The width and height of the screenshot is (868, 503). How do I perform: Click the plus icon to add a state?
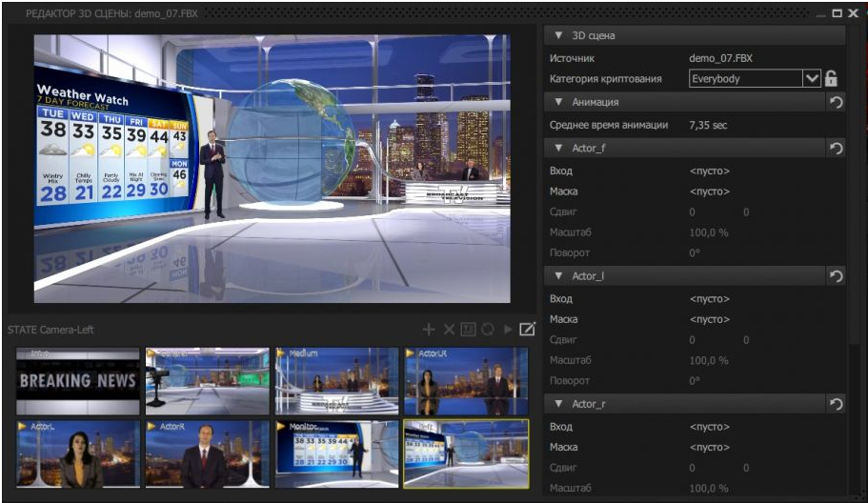[429, 330]
